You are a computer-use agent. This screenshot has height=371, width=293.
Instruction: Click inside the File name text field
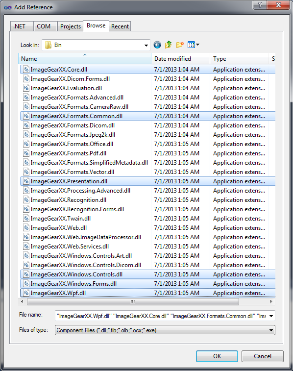[161, 316]
